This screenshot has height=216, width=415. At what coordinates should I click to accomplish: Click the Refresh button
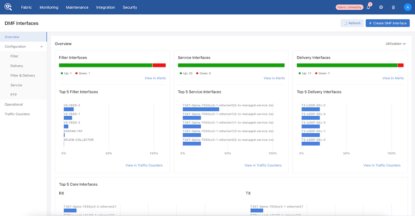(x=352, y=23)
